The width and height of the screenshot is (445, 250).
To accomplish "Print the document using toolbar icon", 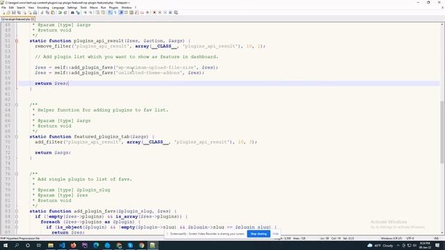I will point(35,12).
